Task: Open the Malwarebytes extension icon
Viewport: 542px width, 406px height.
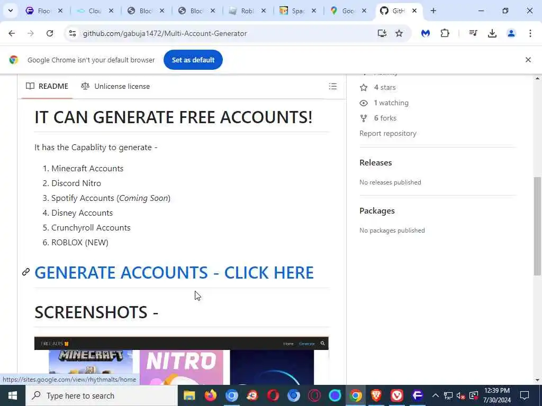Action: [426, 33]
